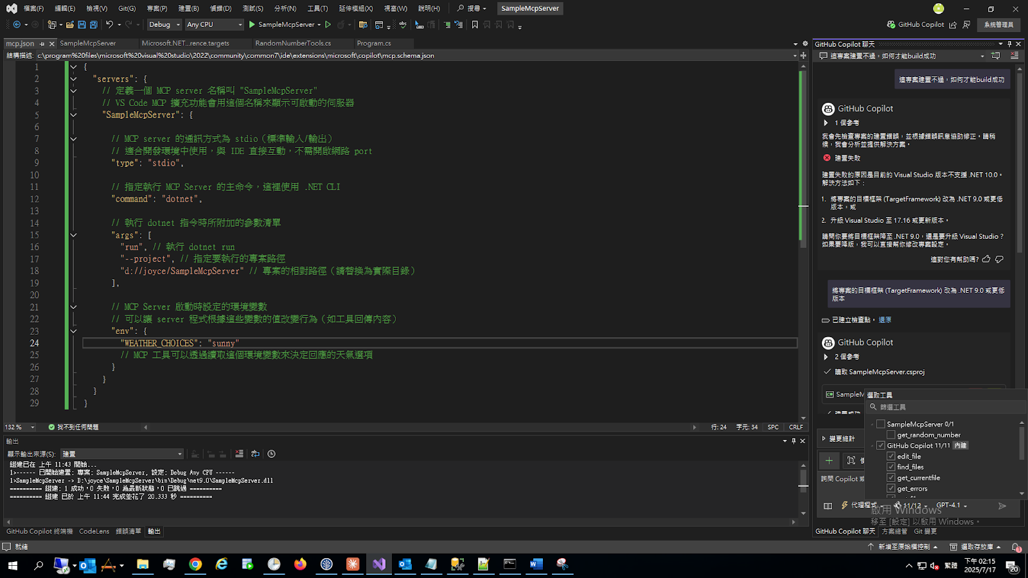The image size is (1028, 578).
Task: Open the GPT-4.1 model selector
Action: (952, 505)
